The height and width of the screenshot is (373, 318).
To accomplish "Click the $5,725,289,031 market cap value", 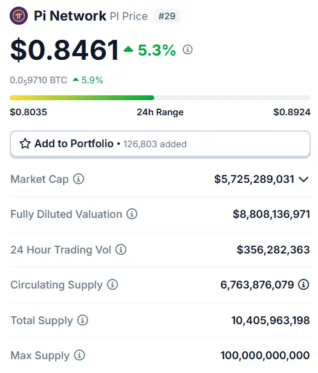I will (254, 179).
